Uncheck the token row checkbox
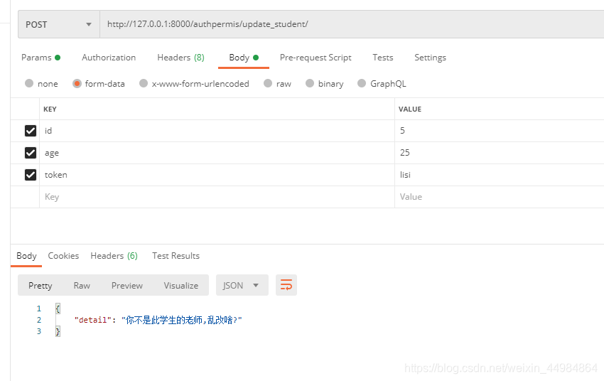The width and height of the screenshot is (604, 381). tap(31, 175)
